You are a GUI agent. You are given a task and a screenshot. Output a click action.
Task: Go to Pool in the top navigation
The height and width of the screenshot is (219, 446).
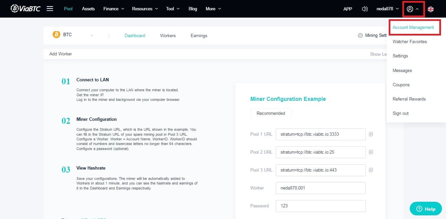coord(68,9)
